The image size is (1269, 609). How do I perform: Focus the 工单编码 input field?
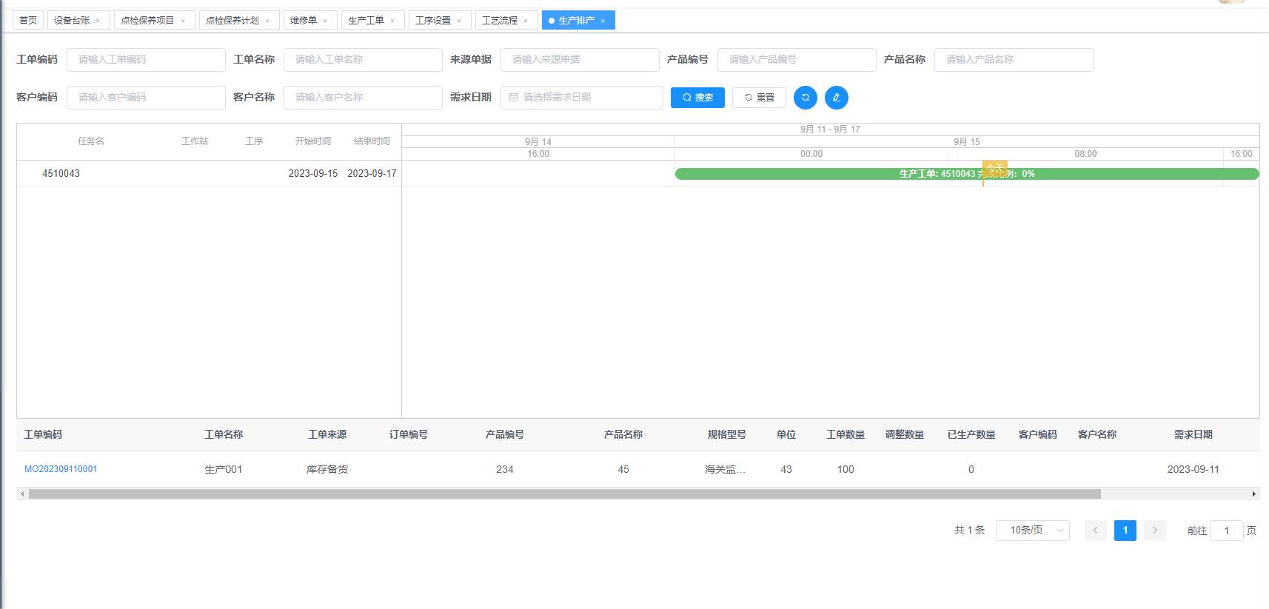[146, 60]
